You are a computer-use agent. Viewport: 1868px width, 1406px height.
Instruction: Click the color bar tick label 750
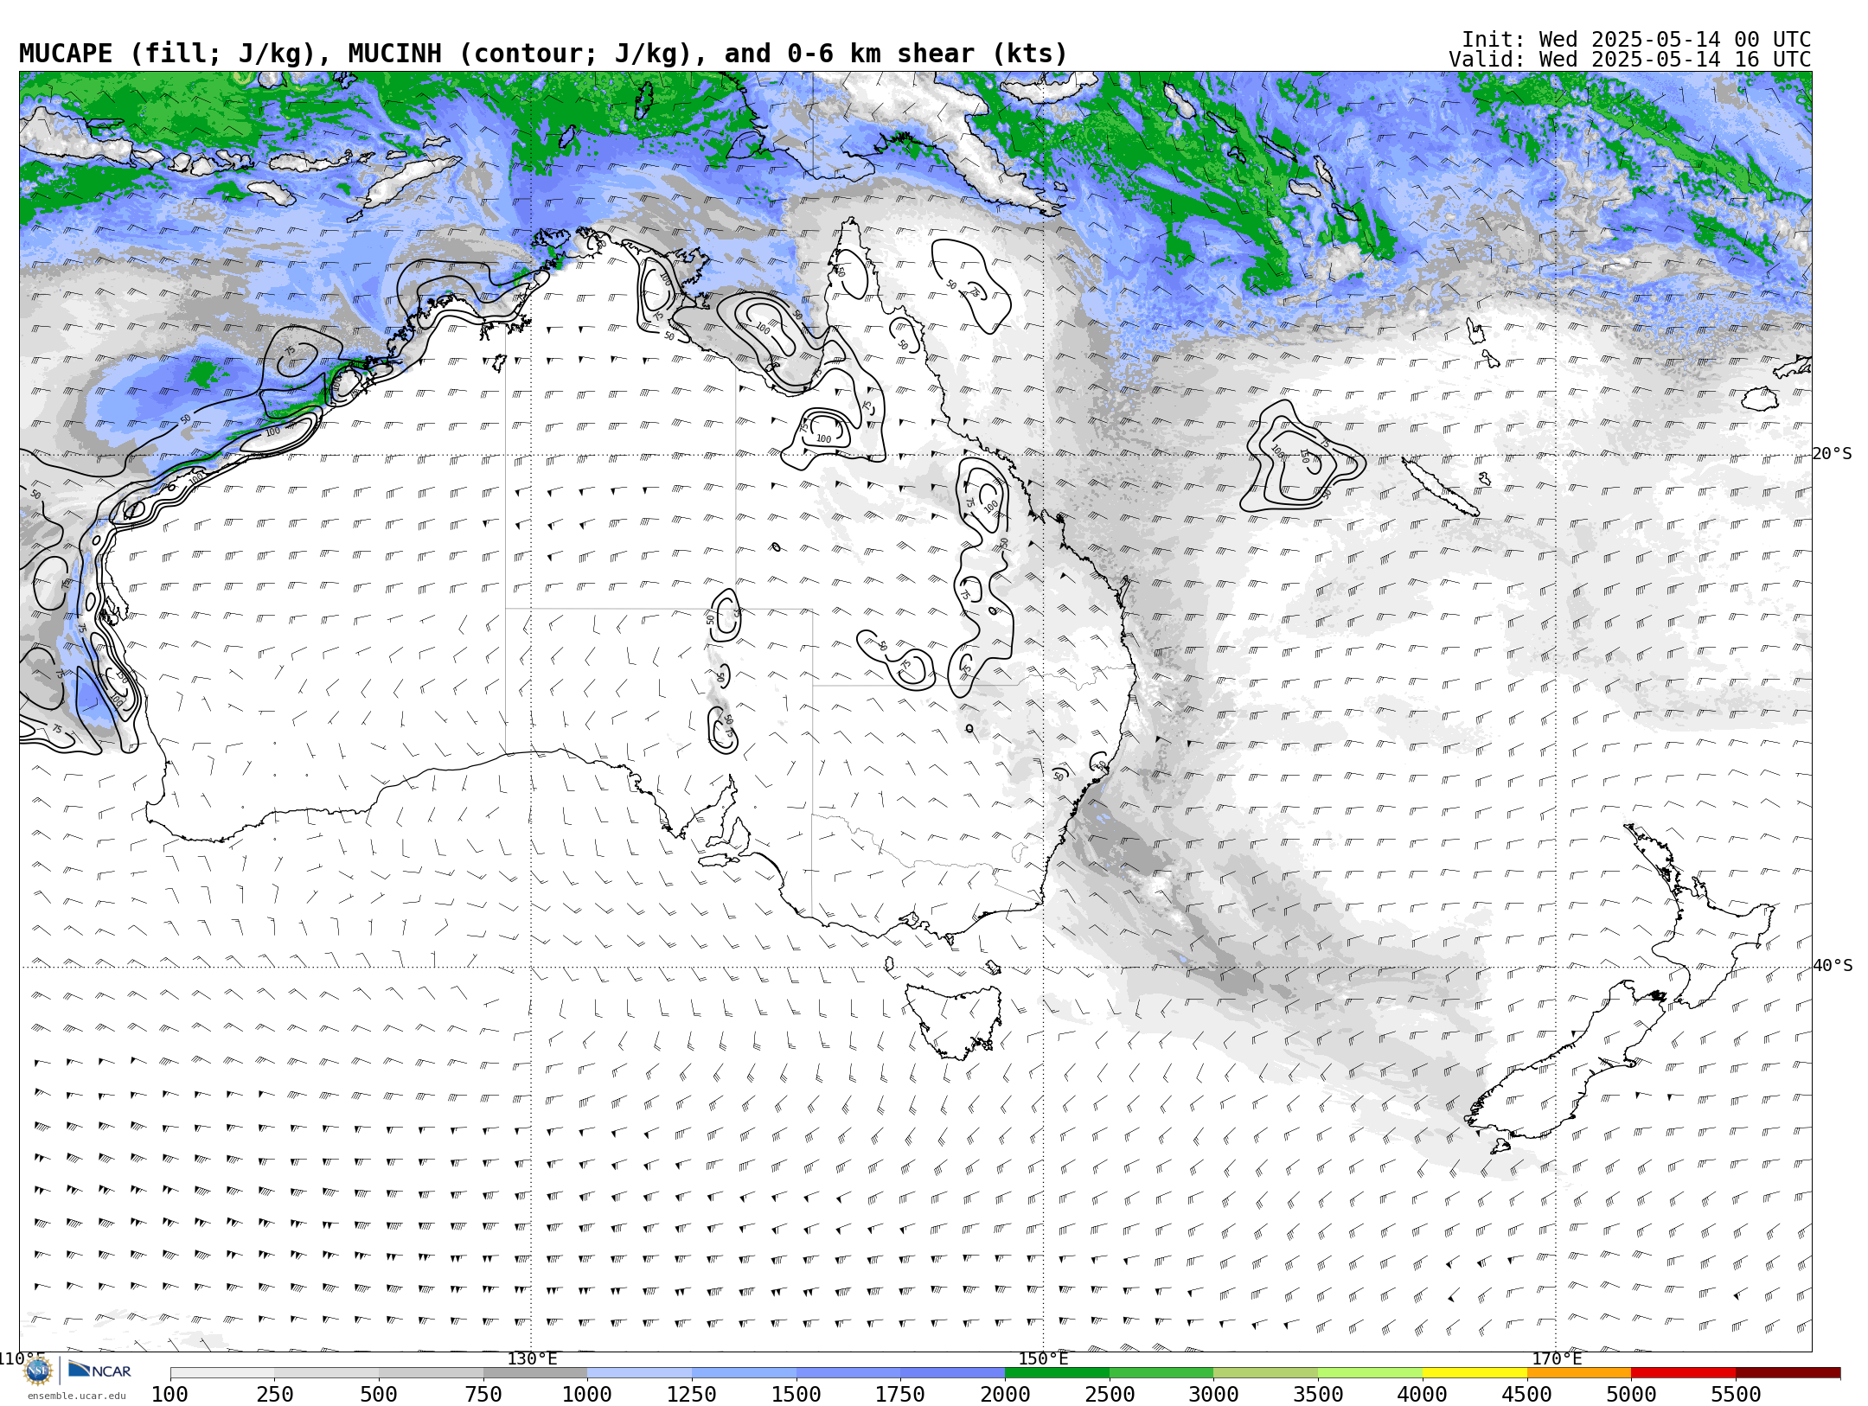click(x=483, y=1394)
